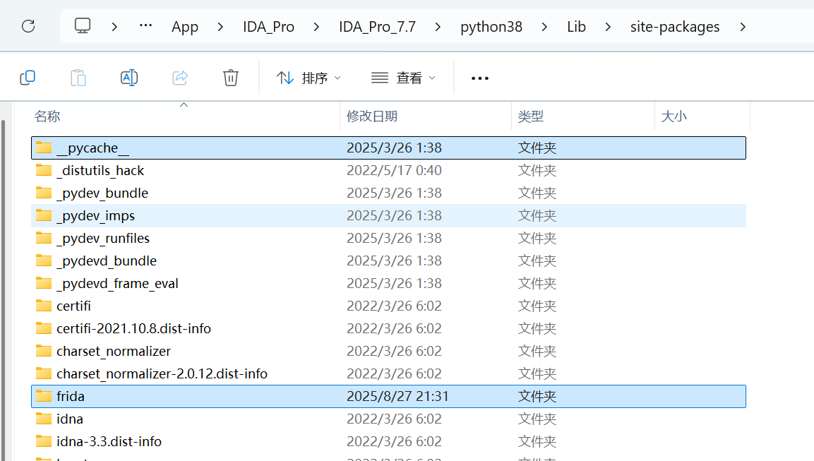Click the delete trash icon
The width and height of the screenshot is (814, 461).
pyautogui.click(x=230, y=78)
